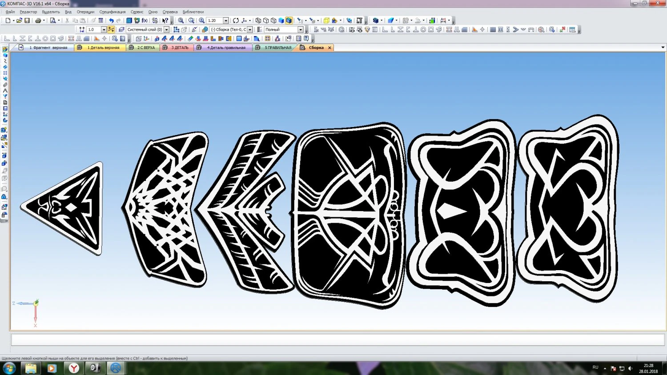Print the current document
The image size is (667, 375).
tap(39, 20)
